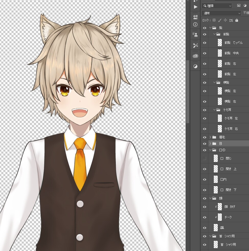Open the Libraries/3D panel icon
This screenshot has width=249, height=251.
click(195, 17)
